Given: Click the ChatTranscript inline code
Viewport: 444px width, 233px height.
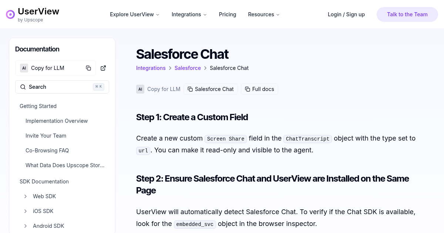Looking at the screenshot, I should [x=307, y=139].
